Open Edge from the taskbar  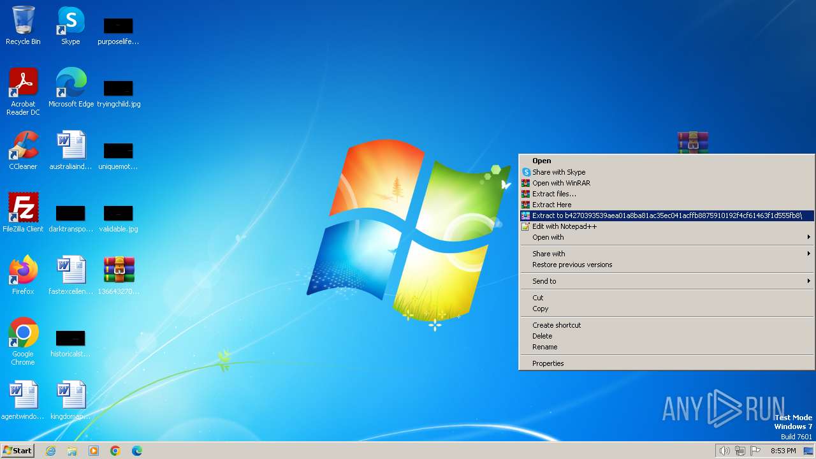point(137,451)
